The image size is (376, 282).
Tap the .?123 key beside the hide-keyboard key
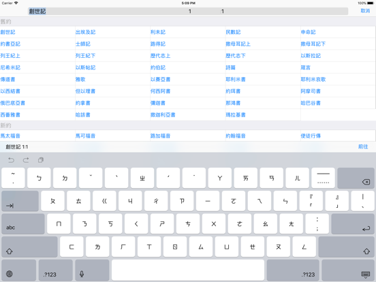293,270
